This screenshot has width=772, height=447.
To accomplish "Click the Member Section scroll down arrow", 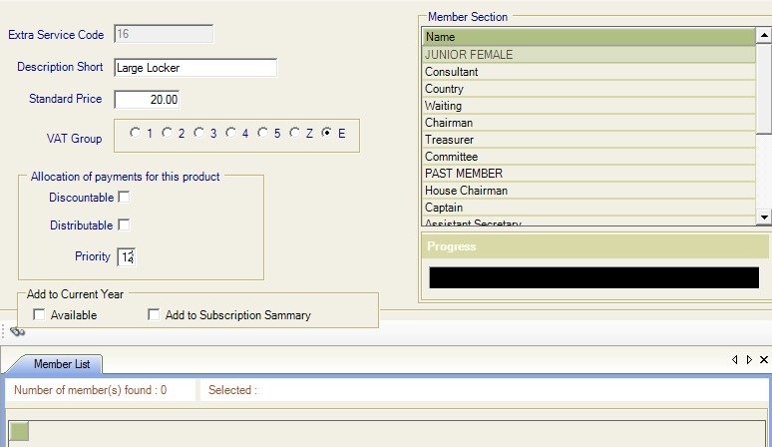I will pyautogui.click(x=764, y=217).
